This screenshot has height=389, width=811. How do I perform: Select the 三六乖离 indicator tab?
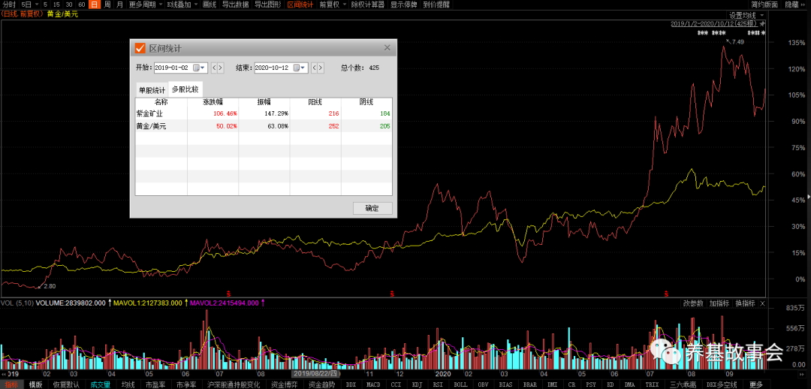point(683,384)
